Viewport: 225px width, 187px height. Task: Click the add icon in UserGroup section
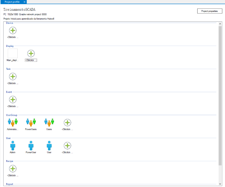67,123
